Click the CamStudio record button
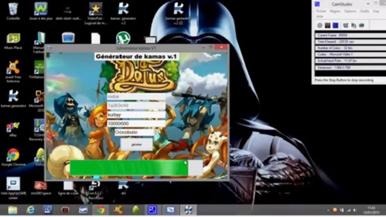This screenshot has width=386, height=217. (x=320, y=25)
